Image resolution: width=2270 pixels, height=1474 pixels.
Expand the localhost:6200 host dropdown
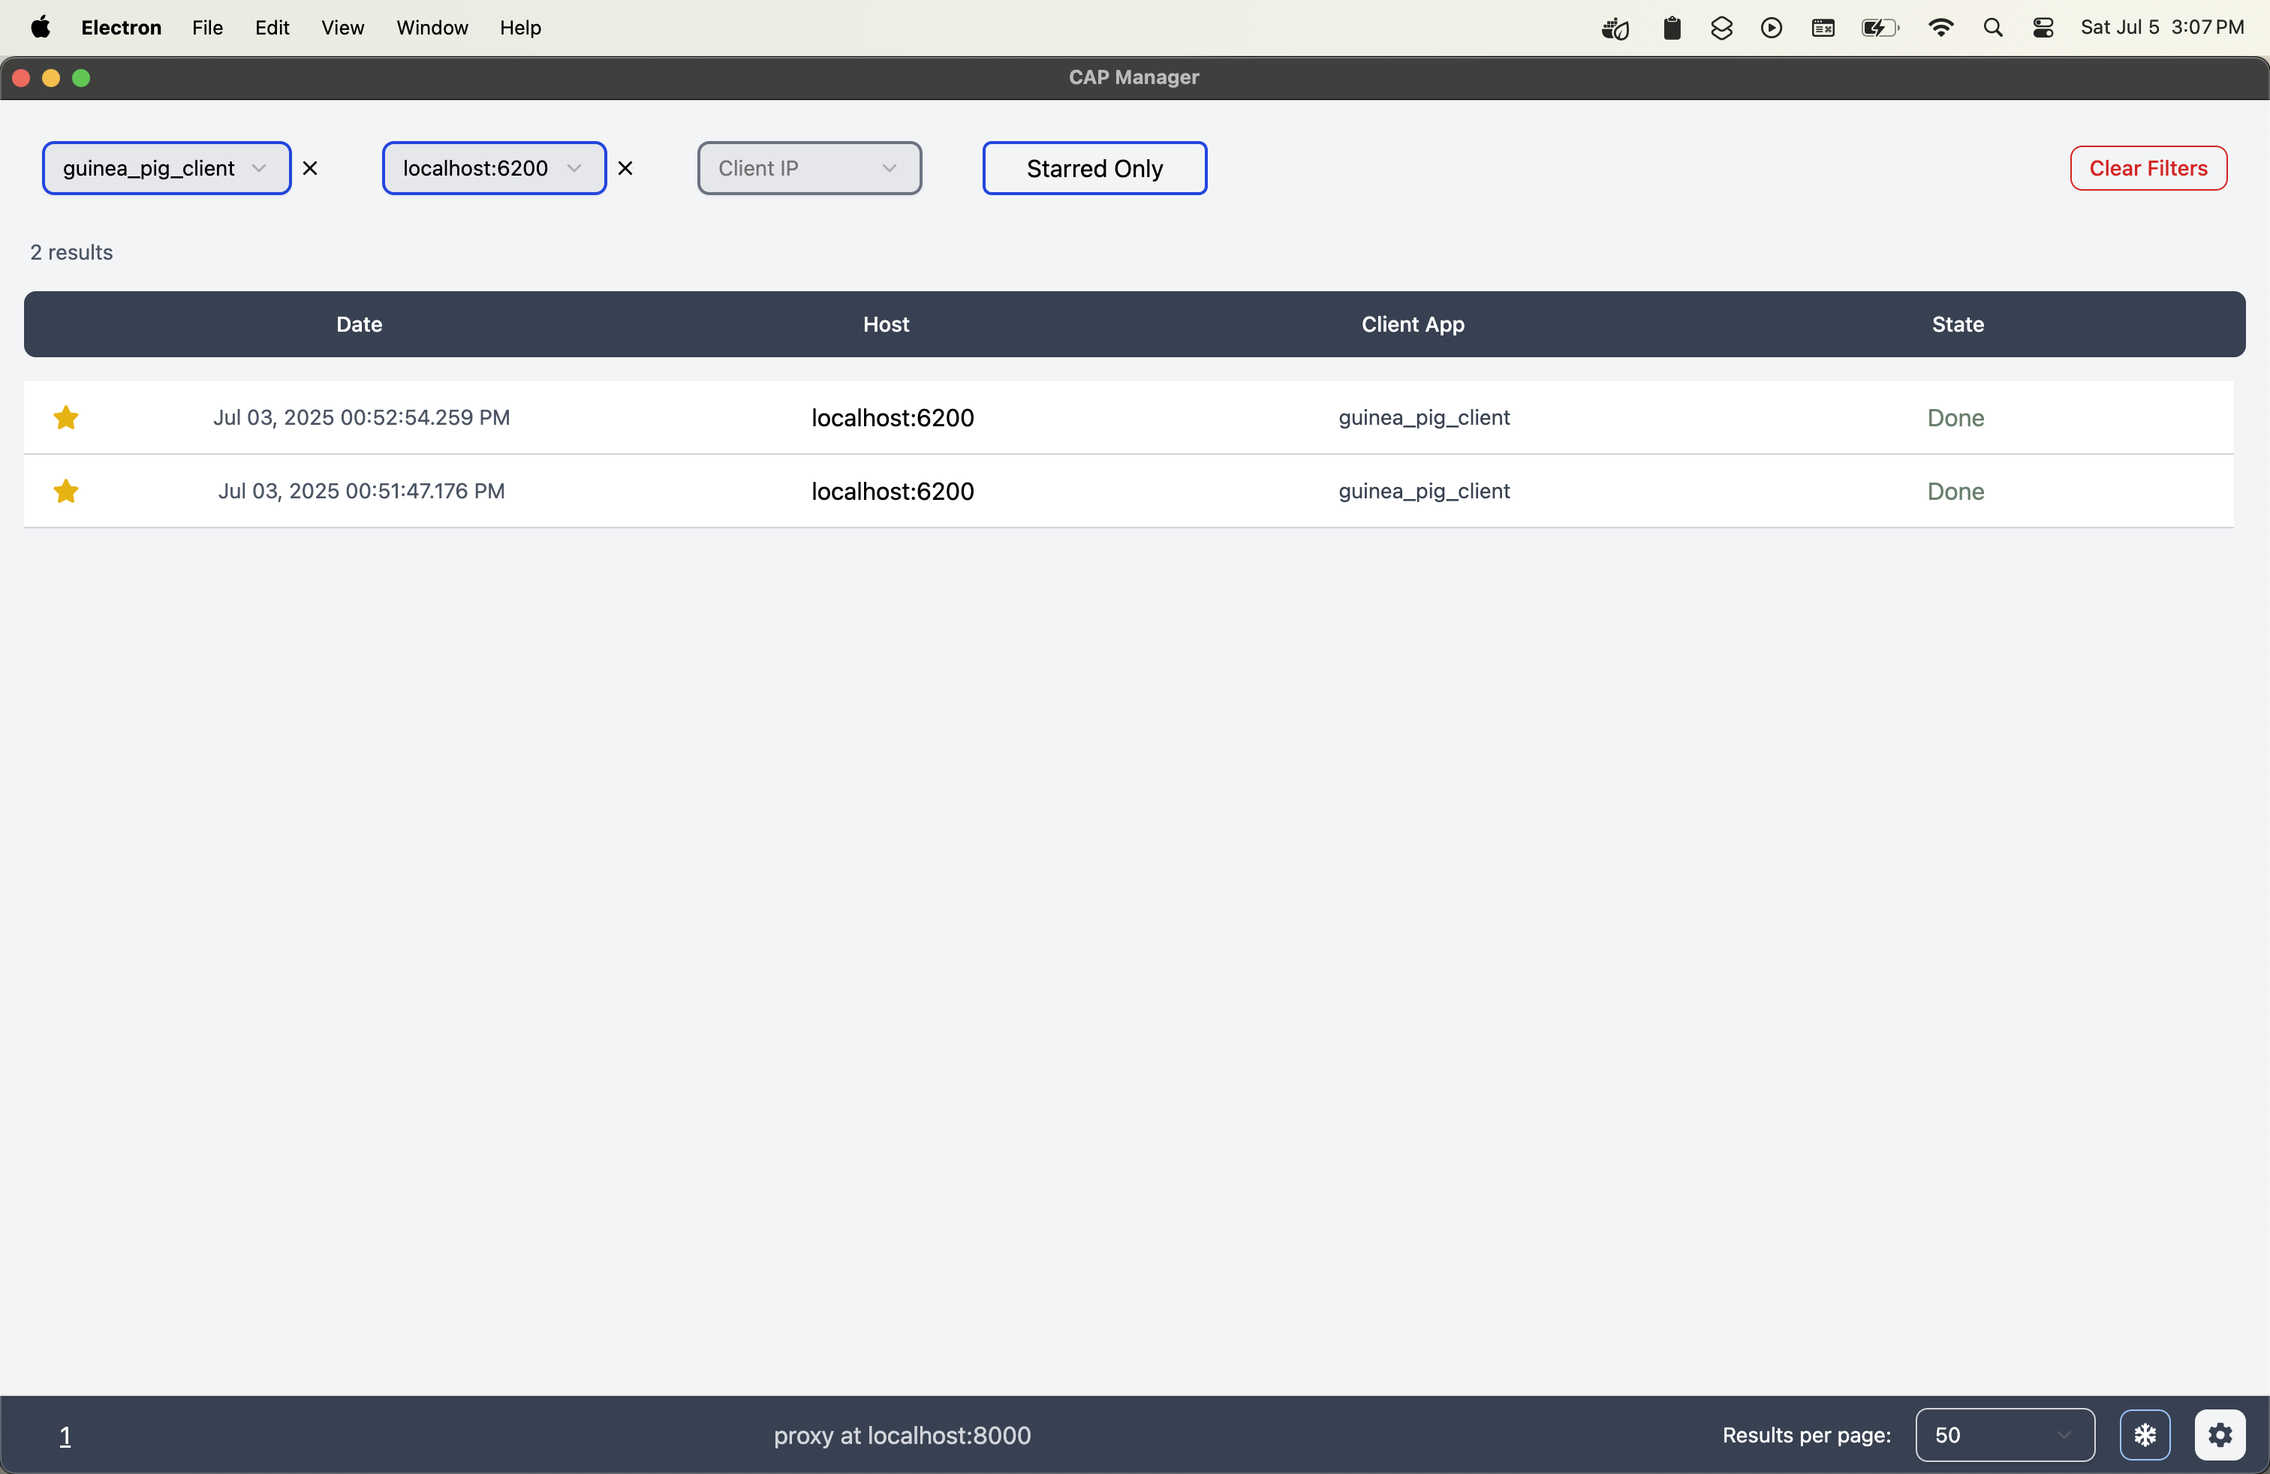click(494, 168)
